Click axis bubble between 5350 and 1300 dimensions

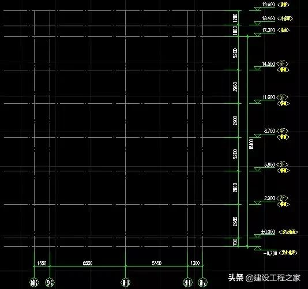(187, 283)
